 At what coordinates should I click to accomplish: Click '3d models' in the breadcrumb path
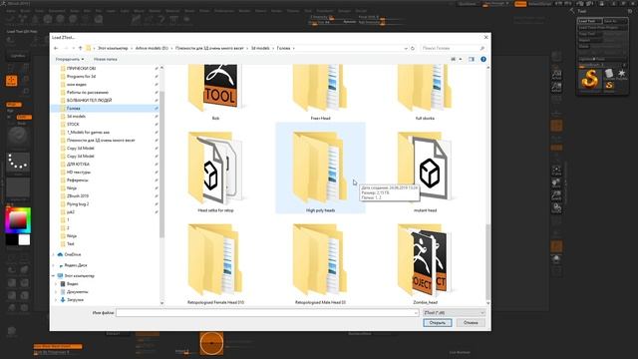click(x=260, y=48)
